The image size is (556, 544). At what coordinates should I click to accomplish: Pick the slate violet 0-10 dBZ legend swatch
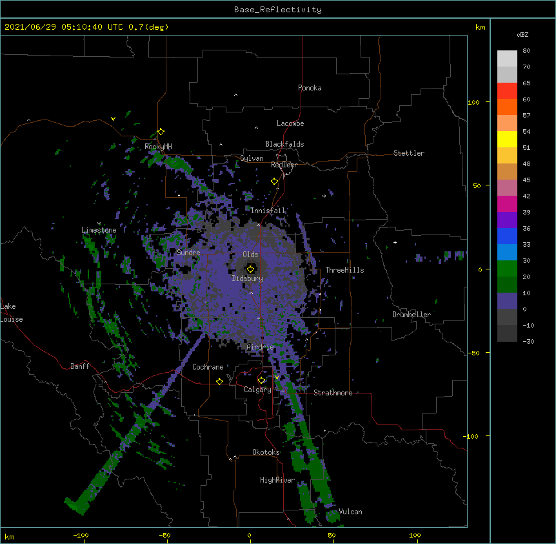[507, 301]
